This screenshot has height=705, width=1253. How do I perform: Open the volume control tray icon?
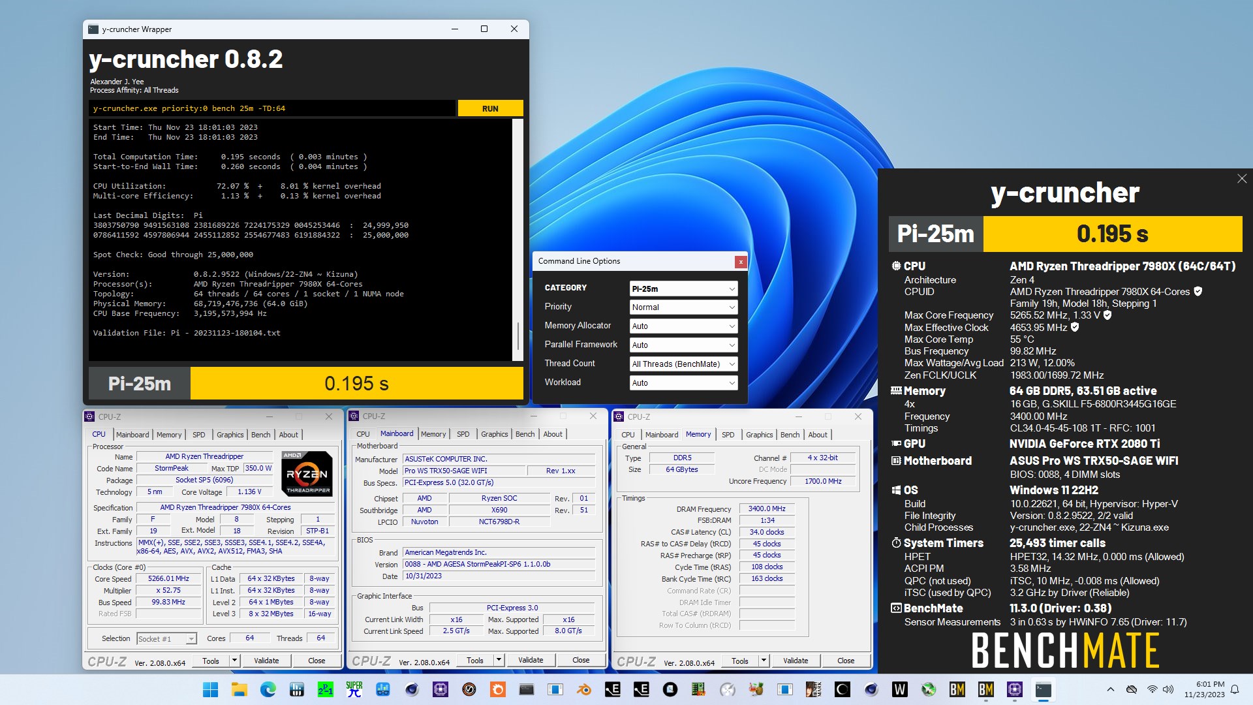click(x=1168, y=689)
